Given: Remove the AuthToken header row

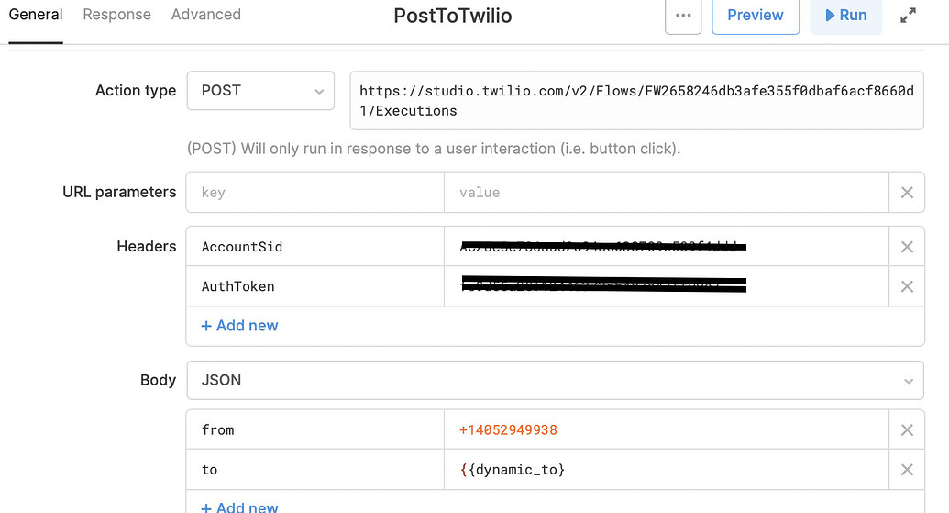Looking at the screenshot, I should click(x=907, y=286).
